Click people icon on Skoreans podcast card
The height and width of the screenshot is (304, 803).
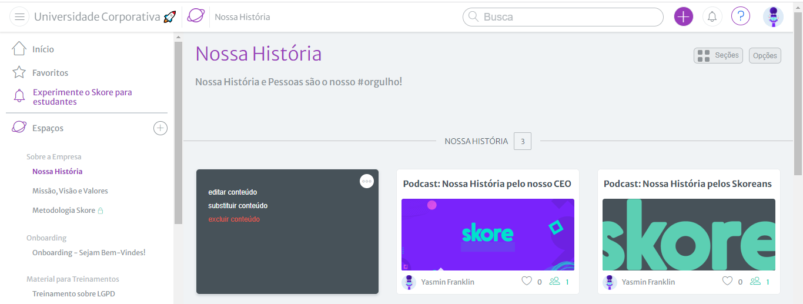(x=755, y=281)
